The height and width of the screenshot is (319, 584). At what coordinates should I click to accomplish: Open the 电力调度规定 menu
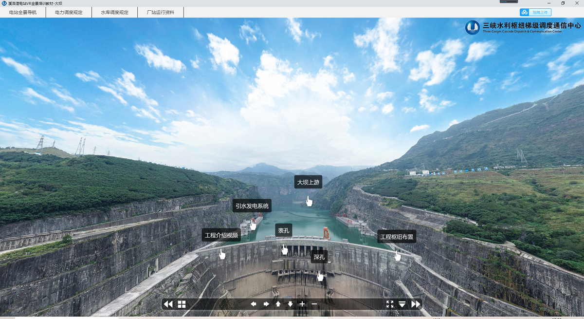pos(69,12)
